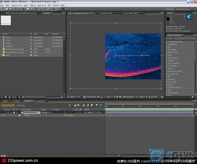Viewport: 197px width, 164px height.
Task: Expand the Solids folder in Project panel
Action: tap(2, 55)
